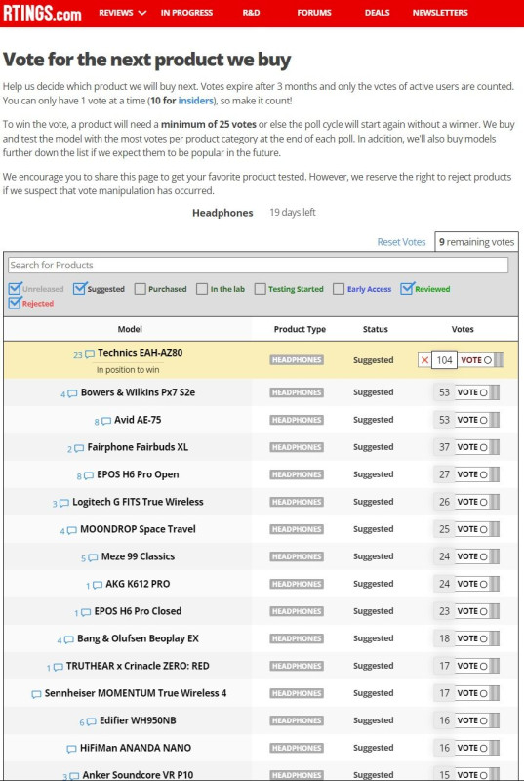This screenshot has height=781, width=524.
Task: Cast vote for MOONDROP Space Travel
Action: point(477,529)
